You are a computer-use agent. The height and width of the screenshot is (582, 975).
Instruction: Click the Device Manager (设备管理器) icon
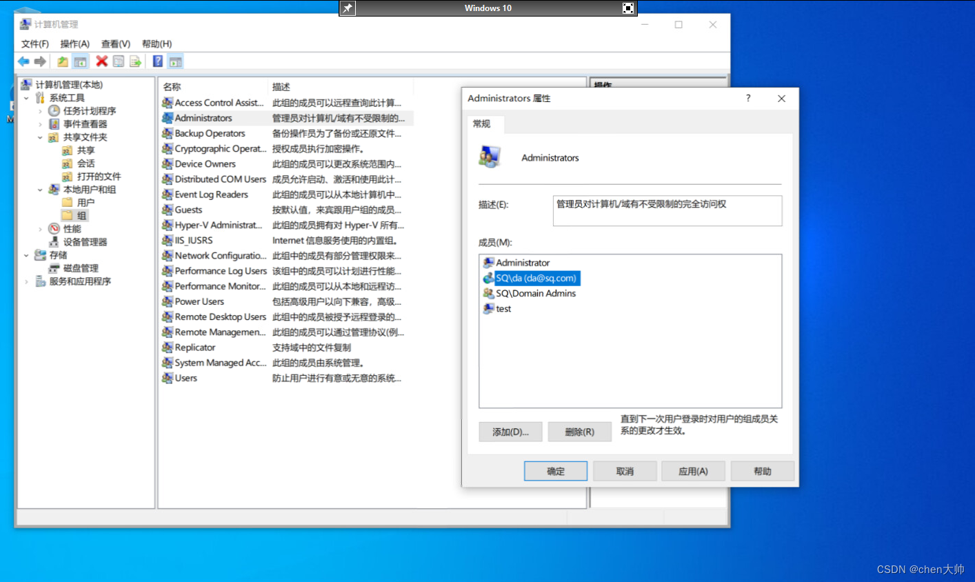54,241
